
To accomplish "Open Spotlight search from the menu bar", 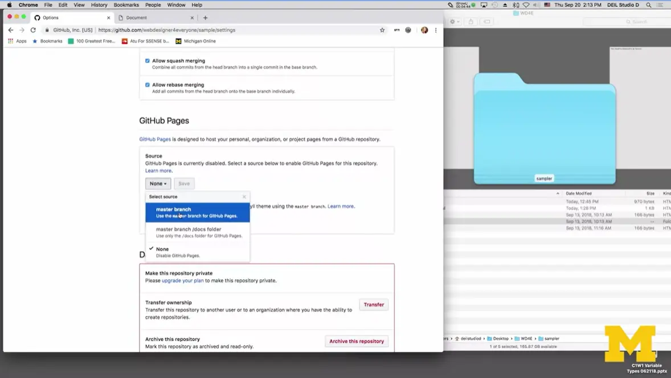I will tap(648, 5).
